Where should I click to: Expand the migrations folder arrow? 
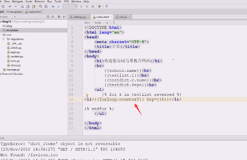(x=3, y=39)
